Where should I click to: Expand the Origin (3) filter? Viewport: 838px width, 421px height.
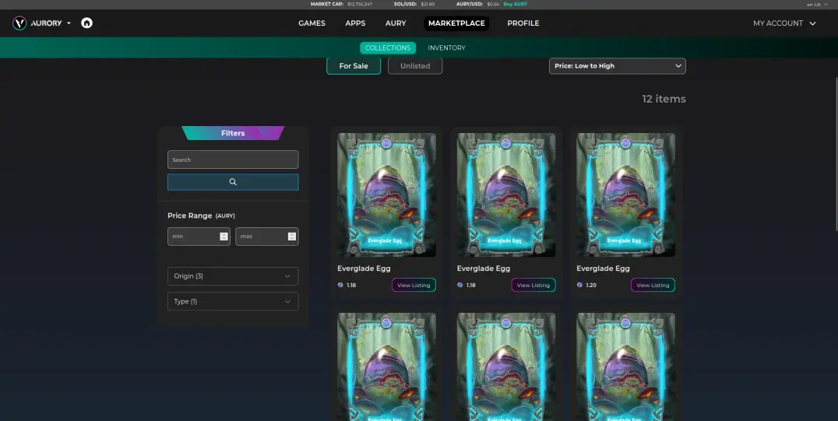coord(233,276)
